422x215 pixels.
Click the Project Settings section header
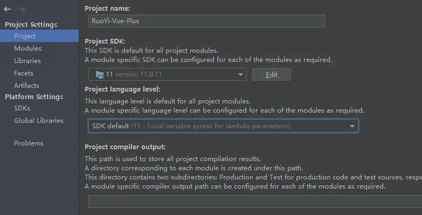click(x=31, y=24)
